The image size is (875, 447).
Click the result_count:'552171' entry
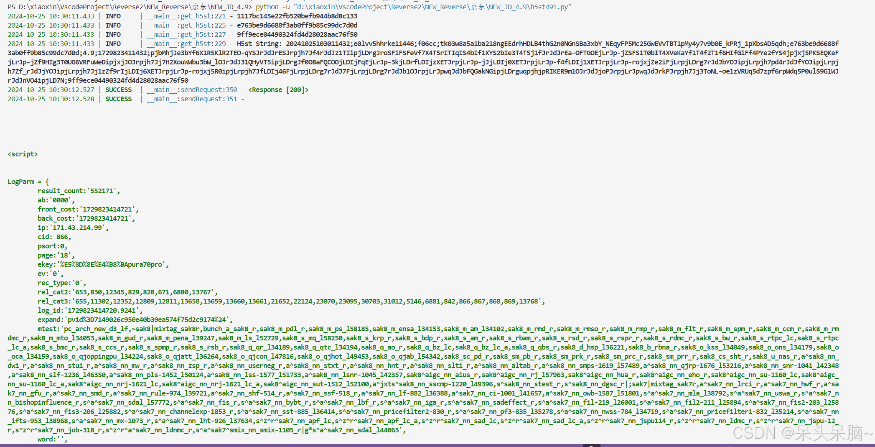pos(79,191)
